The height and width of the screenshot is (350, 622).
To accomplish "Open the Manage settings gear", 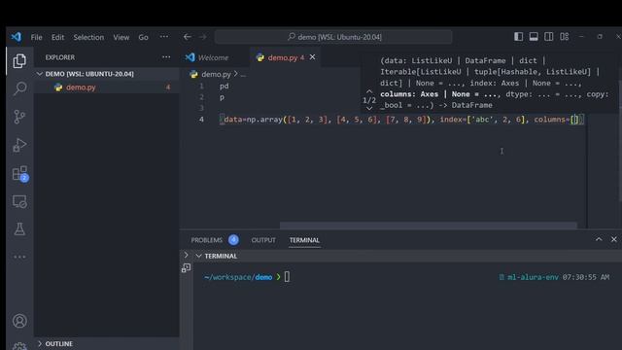I will [x=19, y=346].
